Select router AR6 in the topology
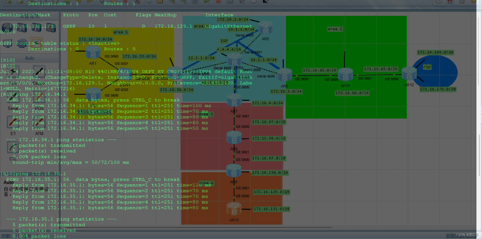 [x=285, y=75]
